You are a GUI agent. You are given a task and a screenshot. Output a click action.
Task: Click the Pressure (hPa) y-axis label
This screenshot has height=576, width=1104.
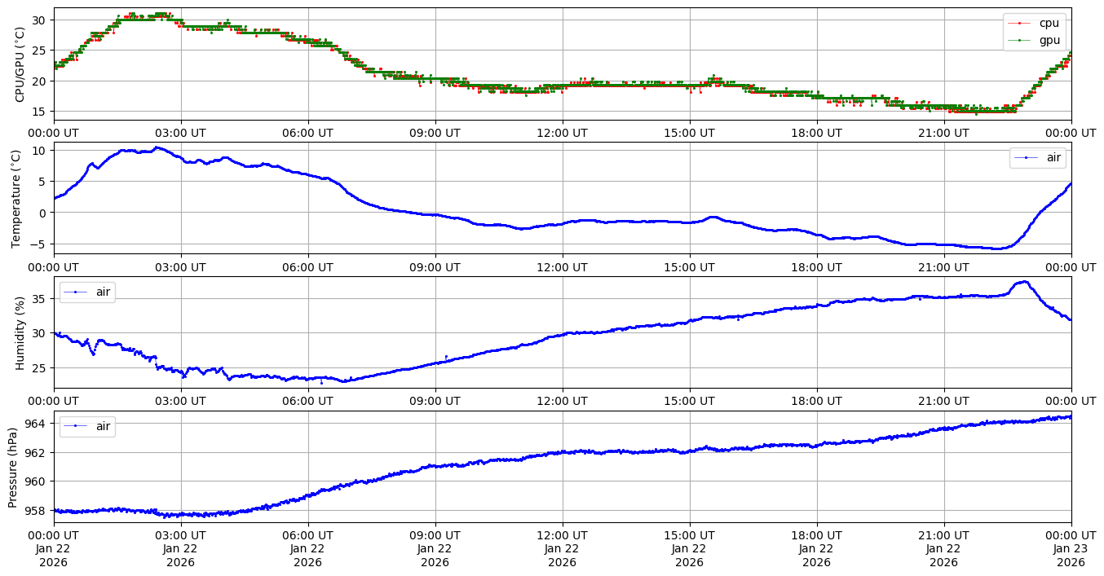[13, 467]
